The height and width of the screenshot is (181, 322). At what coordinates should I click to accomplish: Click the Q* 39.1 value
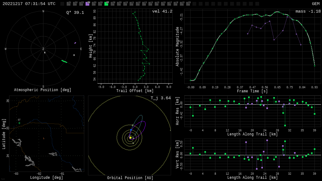click(x=75, y=13)
